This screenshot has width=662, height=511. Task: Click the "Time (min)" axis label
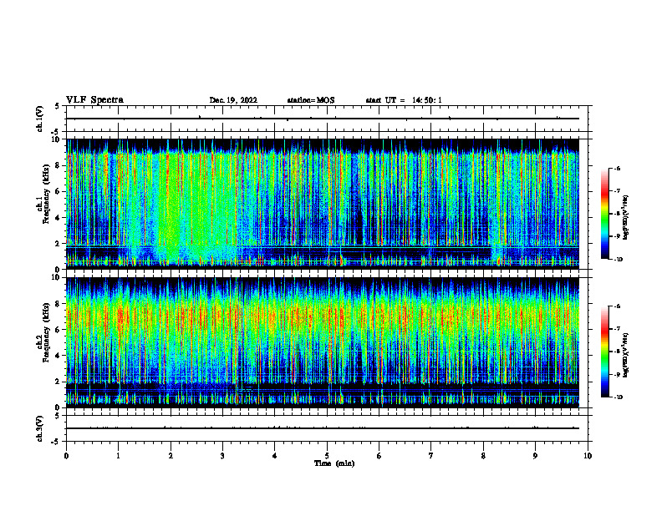point(334,463)
